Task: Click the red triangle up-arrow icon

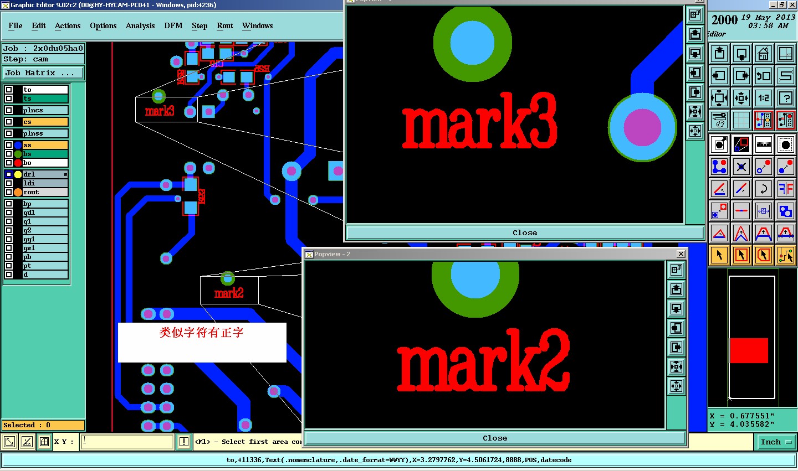Action: (719, 233)
